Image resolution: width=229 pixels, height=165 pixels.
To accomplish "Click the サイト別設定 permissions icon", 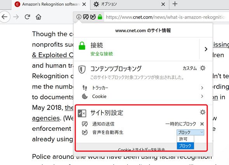I will click(82, 113).
